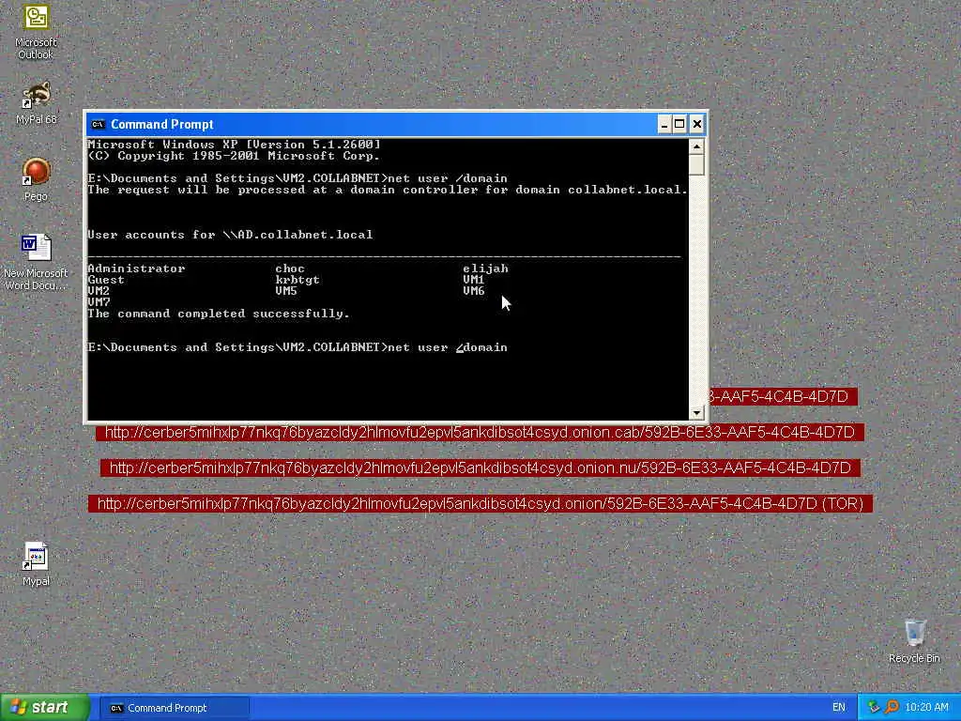The height and width of the screenshot is (721, 961).
Task: Click the scrollbar up arrow in Command Prompt
Action: 696,146
